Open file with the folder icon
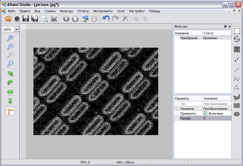This screenshot has width=243, height=166. click(x=8, y=19)
